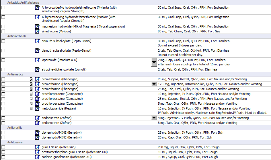Check the Mylanta order checkbox

3,7
